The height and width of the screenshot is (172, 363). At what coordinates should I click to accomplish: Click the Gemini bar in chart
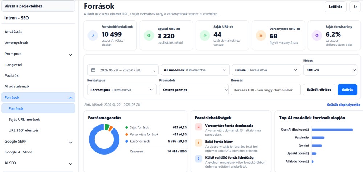point(317,146)
